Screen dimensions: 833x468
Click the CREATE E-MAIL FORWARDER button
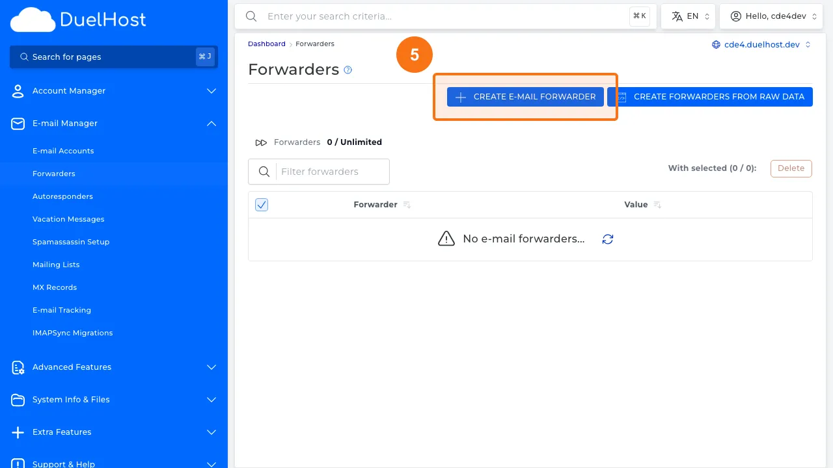coord(525,96)
